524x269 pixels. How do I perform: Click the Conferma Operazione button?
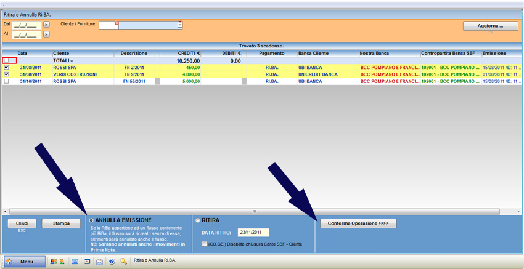[x=358, y=223]
